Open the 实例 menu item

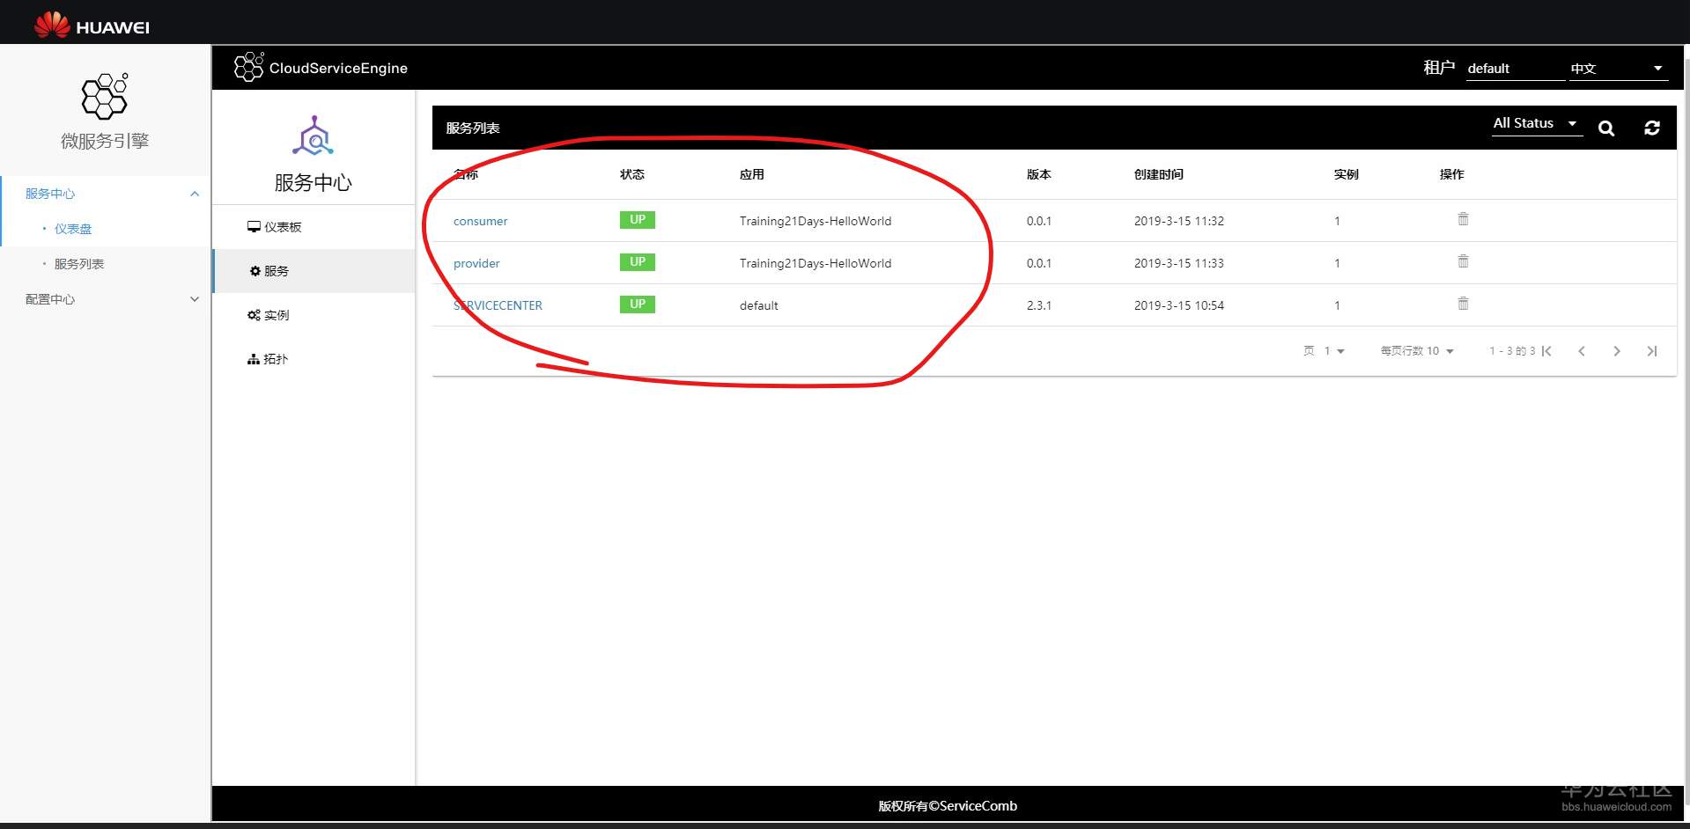tap(314, 315)
